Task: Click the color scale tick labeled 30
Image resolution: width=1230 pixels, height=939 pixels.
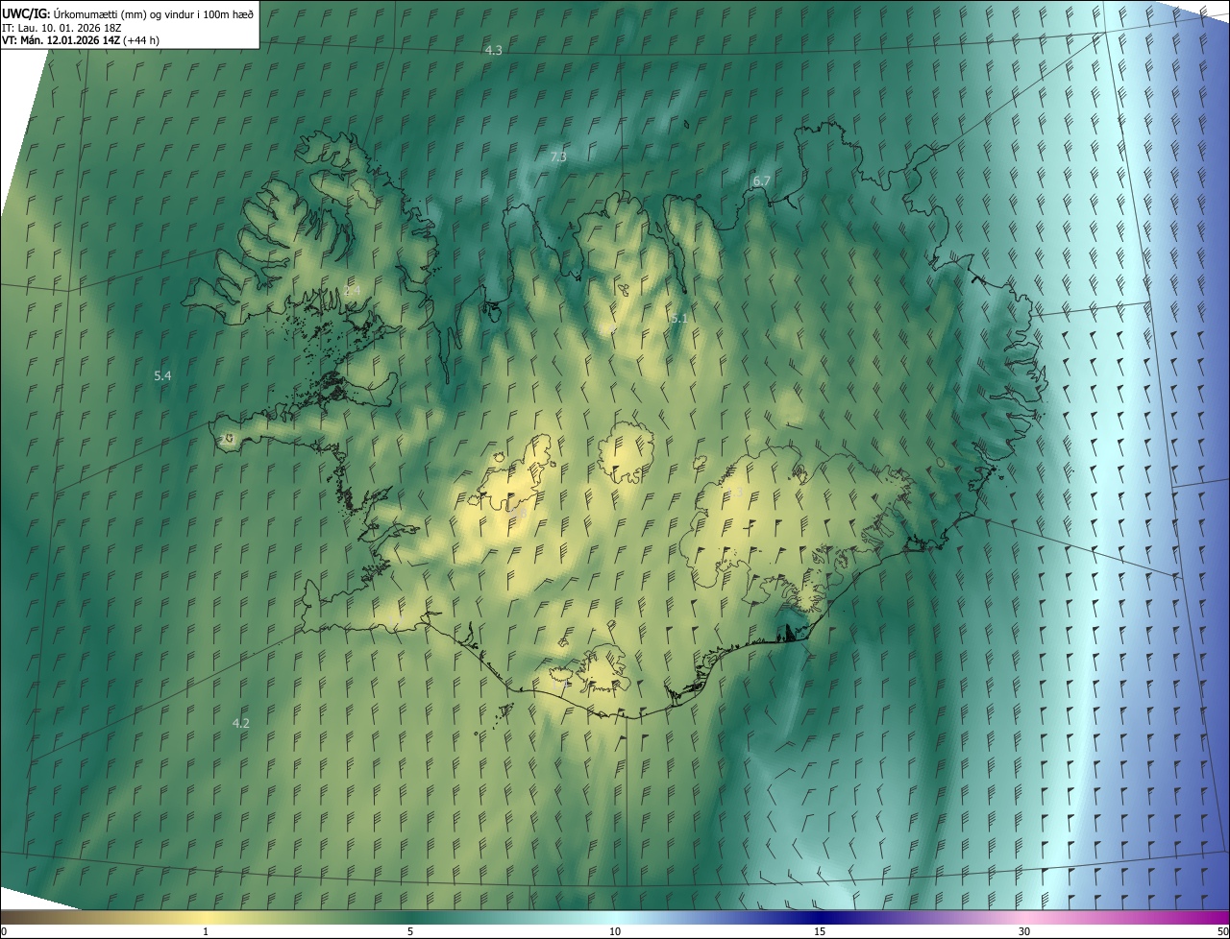Action: tap(1024, 931)
